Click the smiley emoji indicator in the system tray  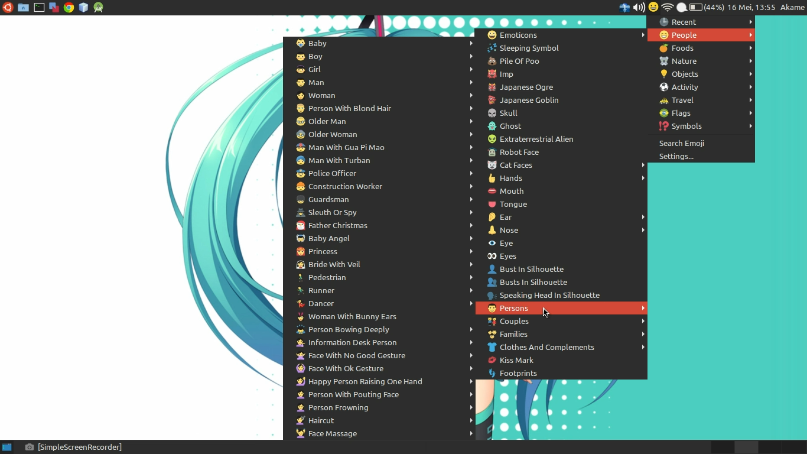653,7
